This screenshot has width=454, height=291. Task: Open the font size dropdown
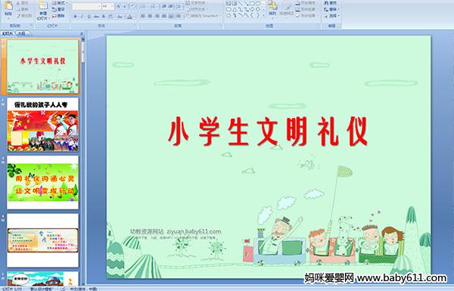[112, 6]
